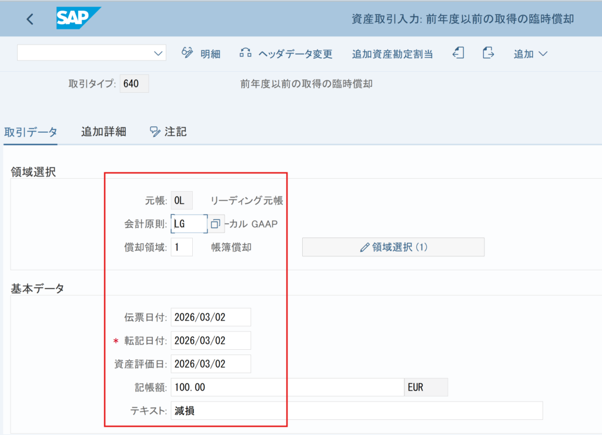Click the value help icon beside 会計原則
The height and width of the screenshot is (435, 602).
click(x=216, y=223)
